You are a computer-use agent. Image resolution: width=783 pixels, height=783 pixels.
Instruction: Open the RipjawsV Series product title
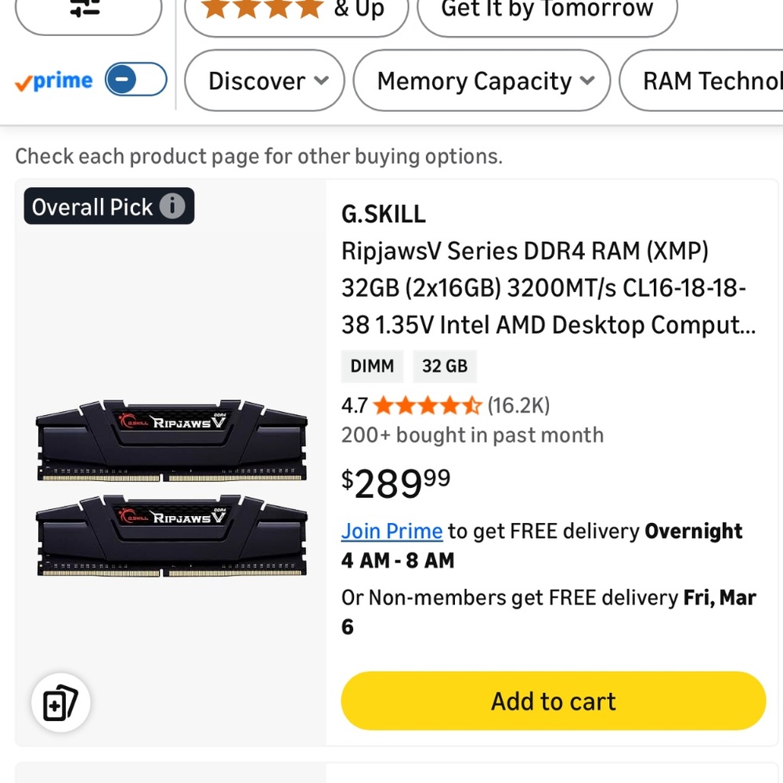click(548, 287)
